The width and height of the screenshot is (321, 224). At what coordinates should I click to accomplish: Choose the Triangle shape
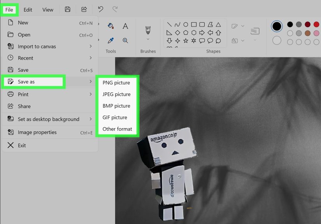[x=218, y=25]
